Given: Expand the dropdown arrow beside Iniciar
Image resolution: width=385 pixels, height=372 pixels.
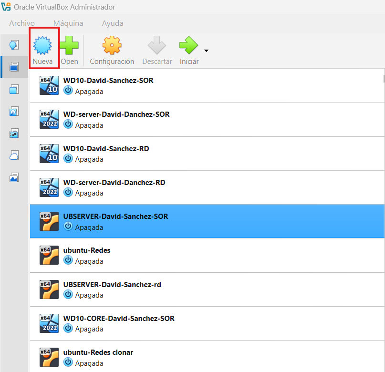Looking at the screenshot, I should [206, 51].
